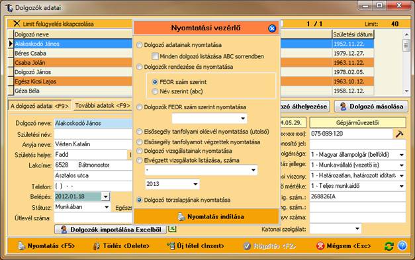Click the X icon for Limit felügyelés kikapcsolása

pyautogui.click(x=17, y=24)
